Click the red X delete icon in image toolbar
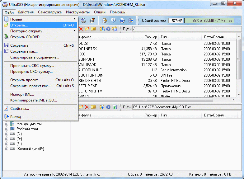244x179 pixels. tap(81, 29)
